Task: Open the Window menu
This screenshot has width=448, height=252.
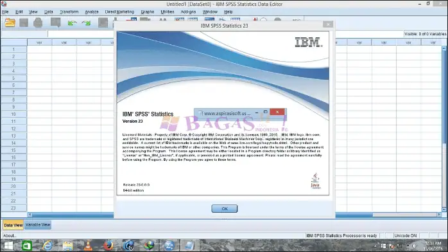Action: click(210, 12)
